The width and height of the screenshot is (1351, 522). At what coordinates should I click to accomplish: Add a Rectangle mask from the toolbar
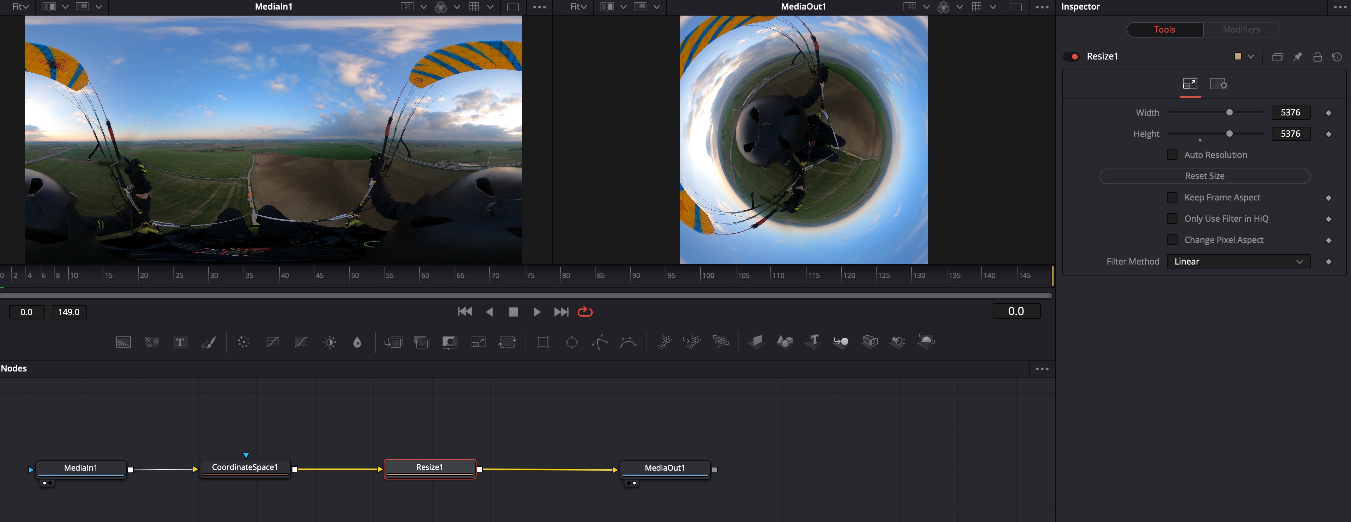point(543,342)
